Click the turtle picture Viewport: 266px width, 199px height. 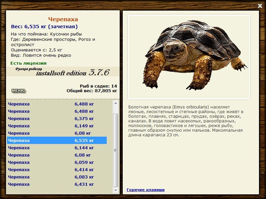tap(189, 57)
